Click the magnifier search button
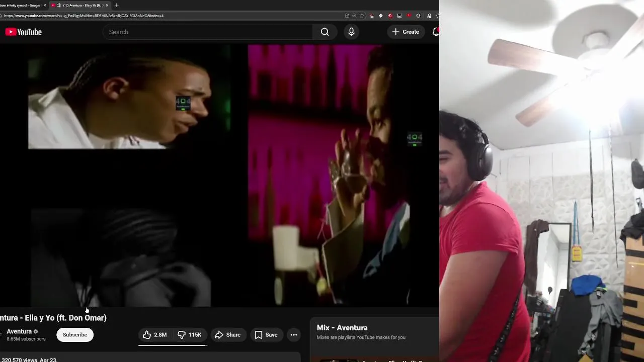This screenshot has width=644, height=362. click(325, 32)
